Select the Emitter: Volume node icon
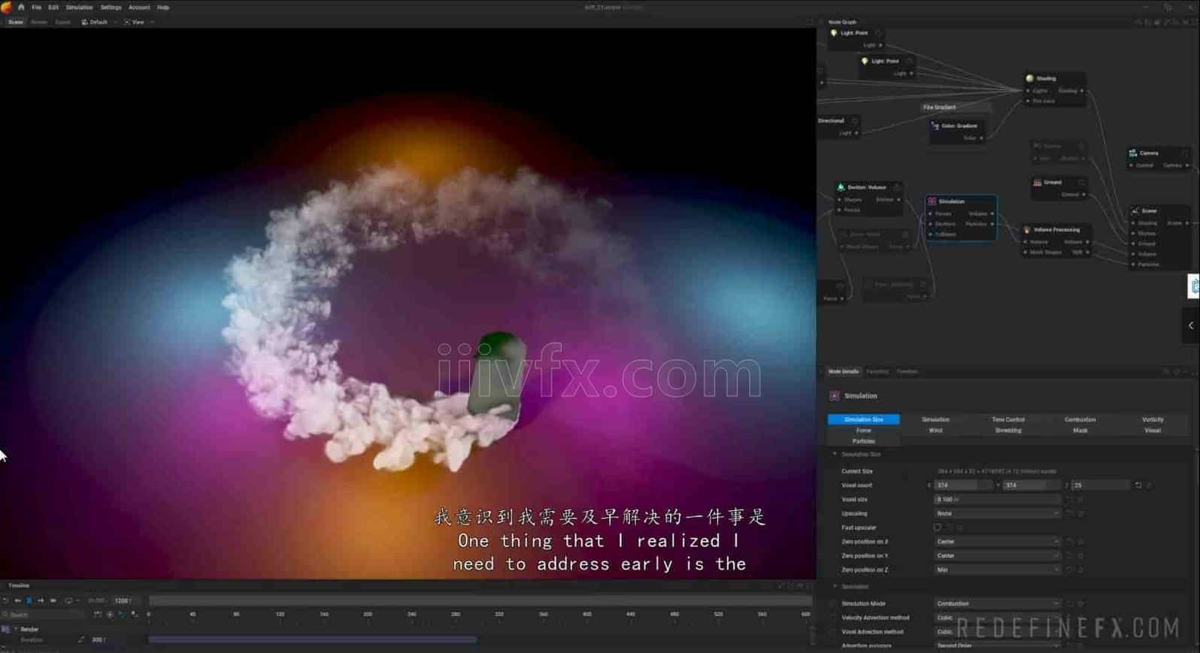This screenshot has height=653, width=1200. [x=841, y=187]
